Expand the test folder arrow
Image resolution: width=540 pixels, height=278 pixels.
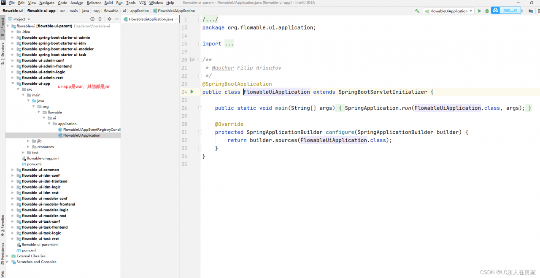[23, 153]
